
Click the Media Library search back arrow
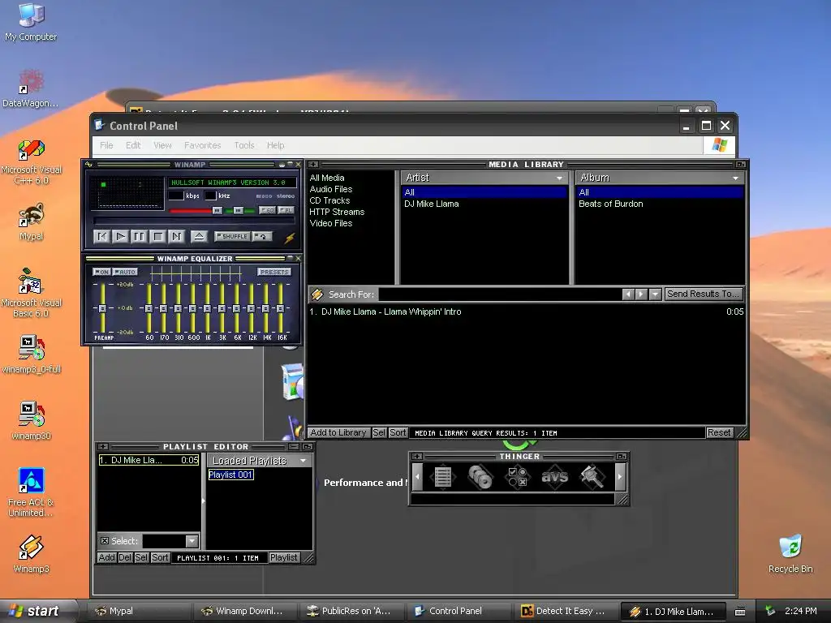click(x=628, y=294)
